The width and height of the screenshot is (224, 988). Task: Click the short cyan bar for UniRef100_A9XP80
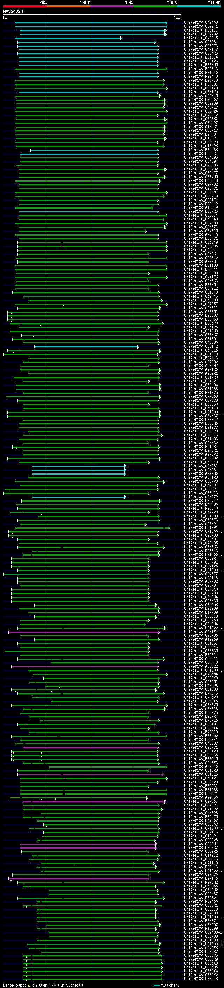(x=79, y=474)
